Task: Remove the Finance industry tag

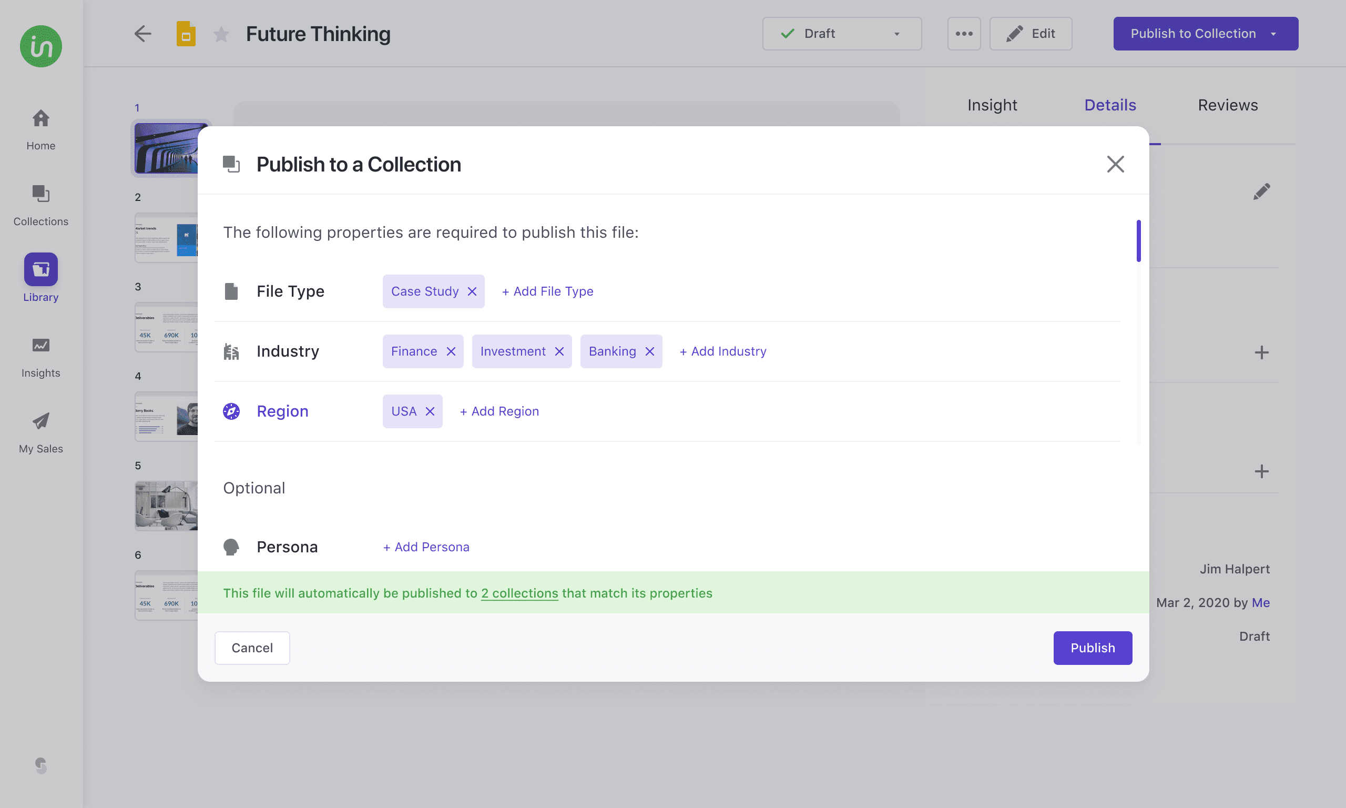Action: 451,351
